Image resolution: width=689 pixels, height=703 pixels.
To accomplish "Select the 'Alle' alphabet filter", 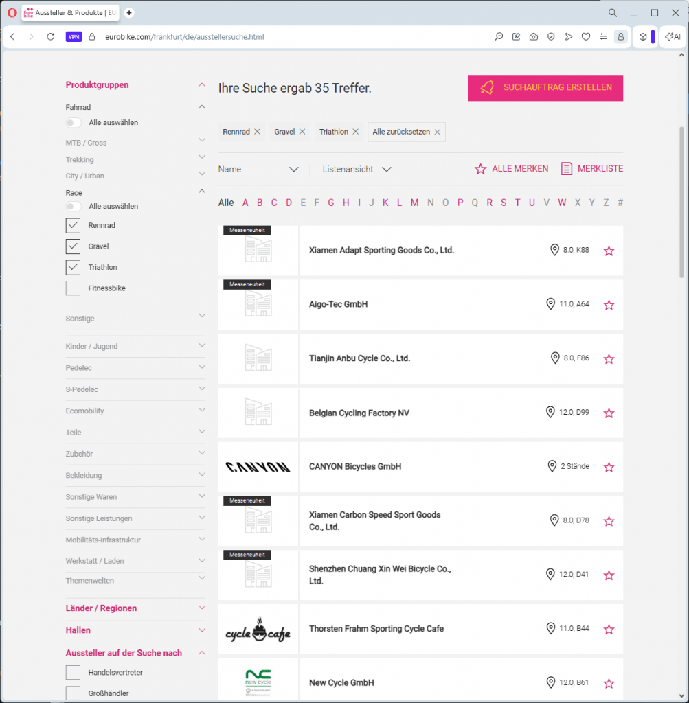I will coord(226,203).
